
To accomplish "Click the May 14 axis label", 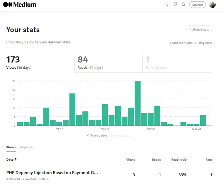I will point(105,129).
